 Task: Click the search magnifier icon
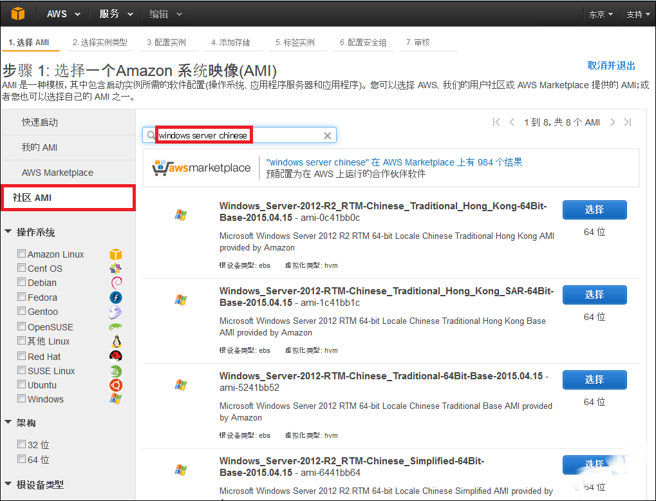click(x=151, y=135)
